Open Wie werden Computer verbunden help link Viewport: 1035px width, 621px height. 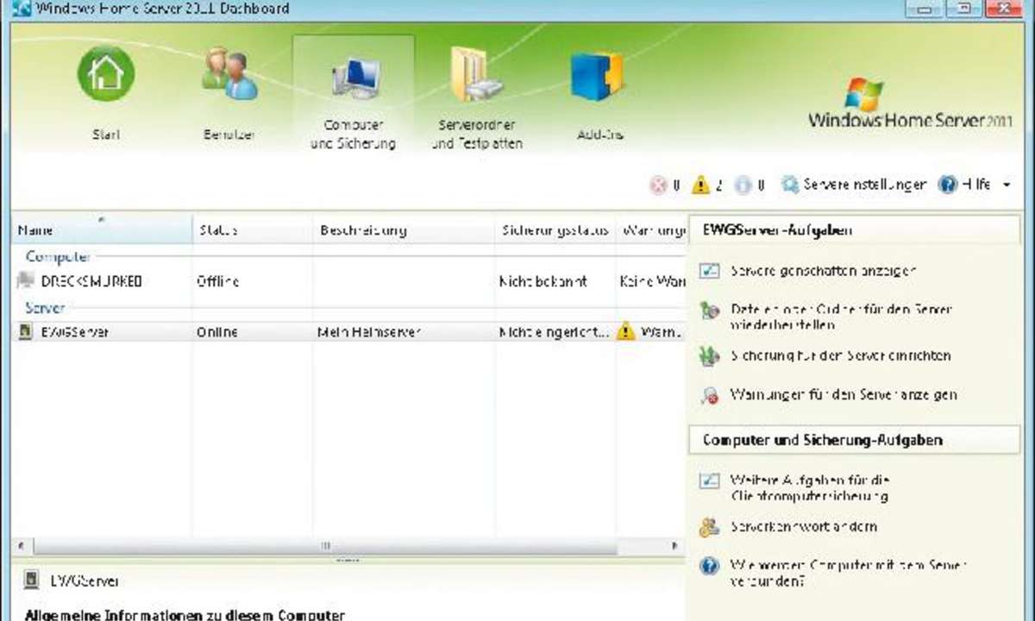click(x=849, y=573)
